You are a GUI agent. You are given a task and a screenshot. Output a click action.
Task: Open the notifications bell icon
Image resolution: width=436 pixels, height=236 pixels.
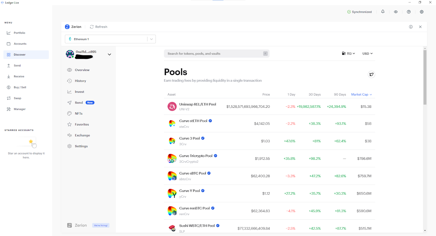(383, 12)
